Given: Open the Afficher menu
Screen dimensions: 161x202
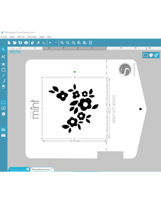Looking at the screenshot, I should click(x=21, y=37).
